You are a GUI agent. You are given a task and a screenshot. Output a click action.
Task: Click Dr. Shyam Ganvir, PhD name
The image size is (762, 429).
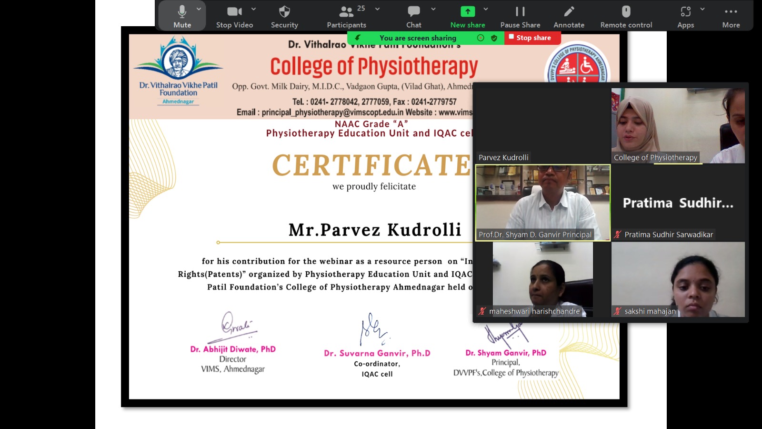(506, 353)
